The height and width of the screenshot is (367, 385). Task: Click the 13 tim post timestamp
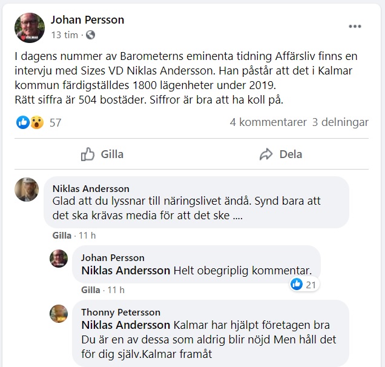click(65, 35)
